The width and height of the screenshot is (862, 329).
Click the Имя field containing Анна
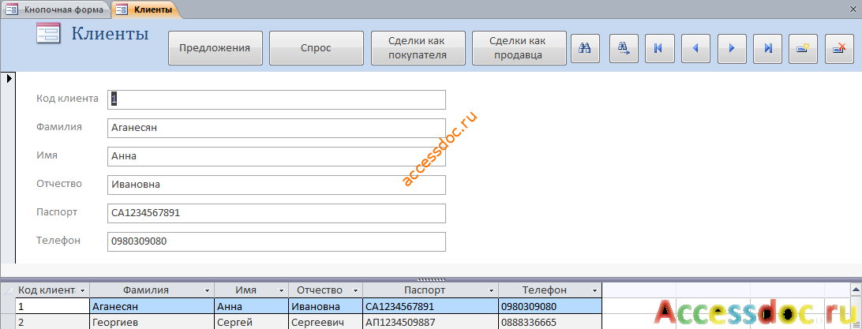tap(276, 156)
